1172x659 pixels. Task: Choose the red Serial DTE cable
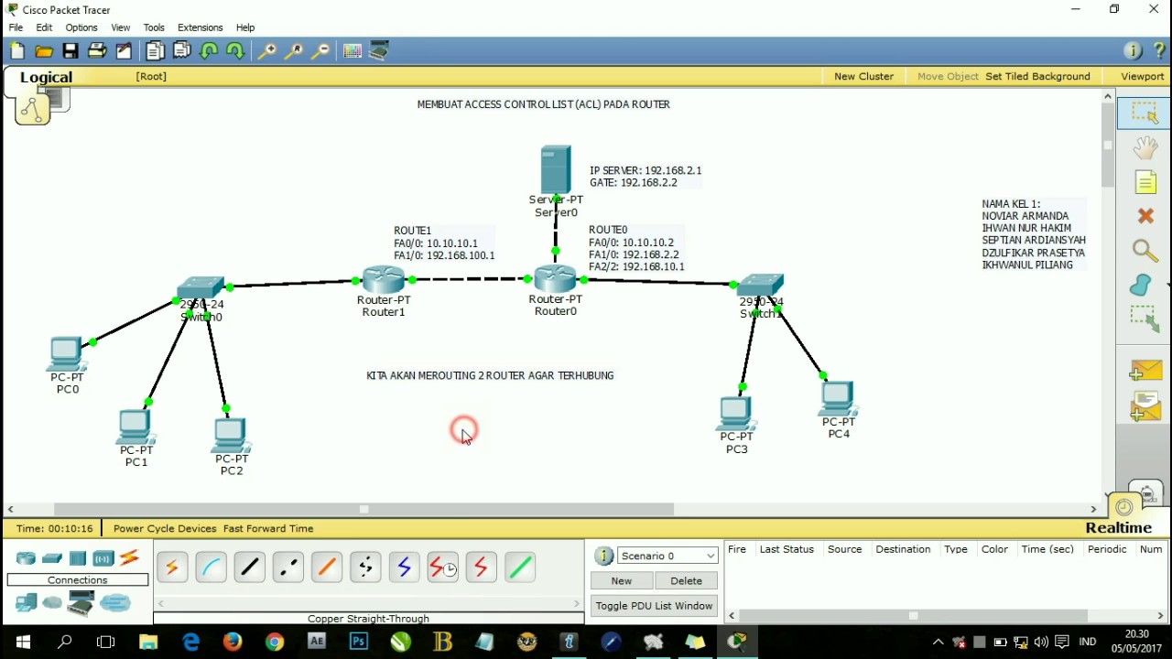tap(481, 568)
